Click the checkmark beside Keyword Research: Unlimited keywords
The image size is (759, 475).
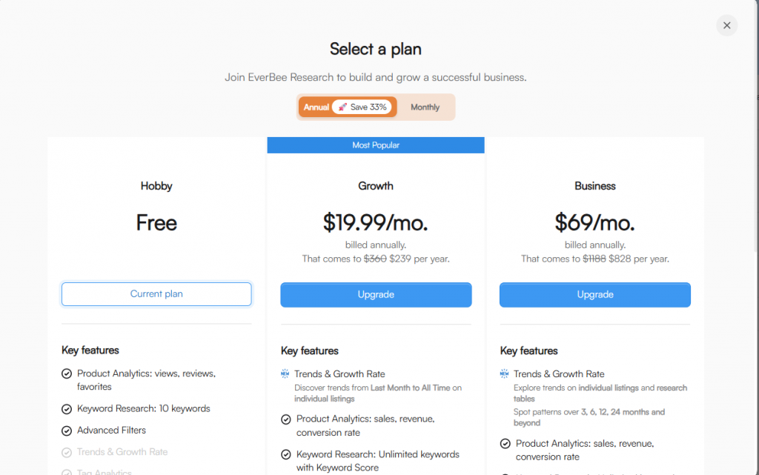tap(285, 454)
